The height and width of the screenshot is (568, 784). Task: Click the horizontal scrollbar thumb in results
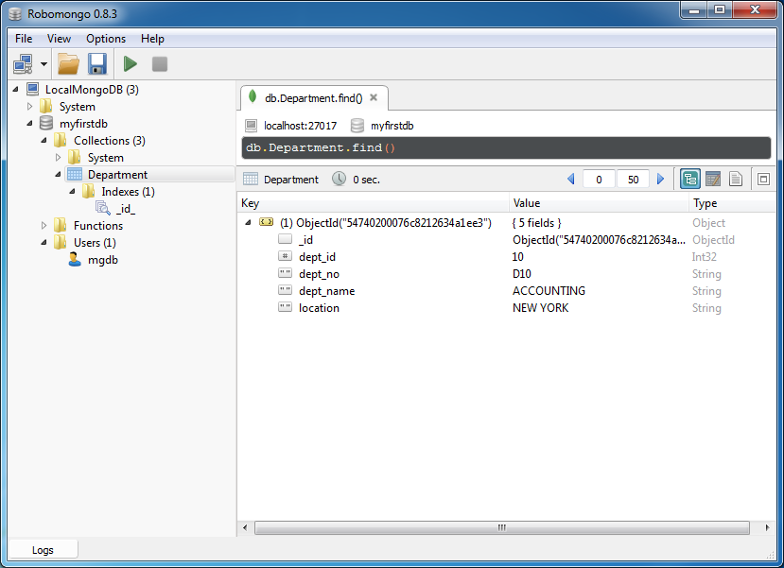pos(502,527)
